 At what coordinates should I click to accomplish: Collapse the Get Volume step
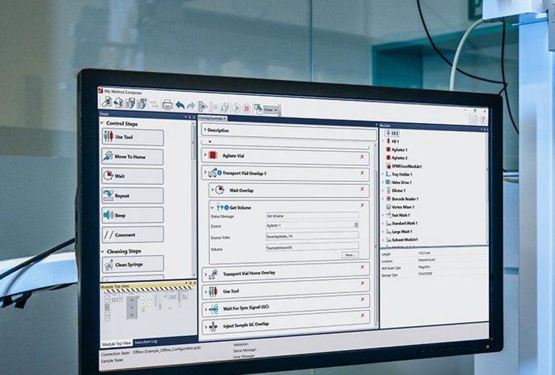212,207
